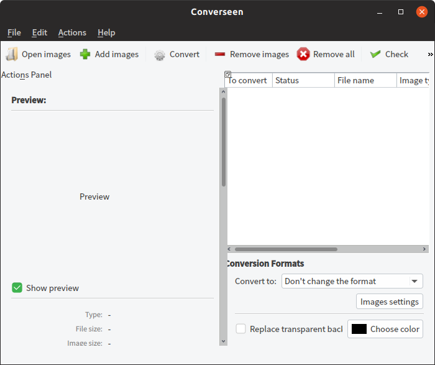The width and height of the screenshot is (435, 365).
Task: Click the Open images label in the toolbar
Action: (x=47, y=54)
